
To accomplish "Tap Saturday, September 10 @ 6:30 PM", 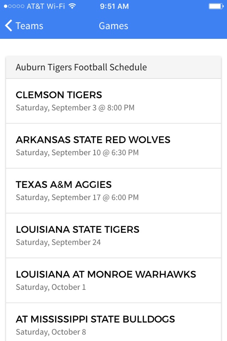I will [x=77, y=152].
